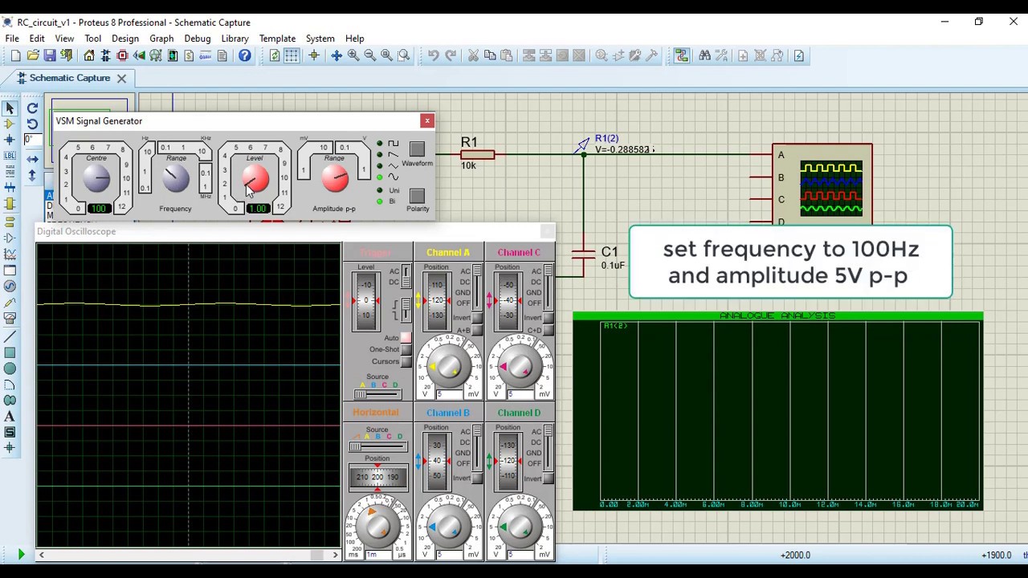The width and height of the screenshot is (1028, 578).
Task: Select the Schematic Capture tab
Action: (69, 78)
